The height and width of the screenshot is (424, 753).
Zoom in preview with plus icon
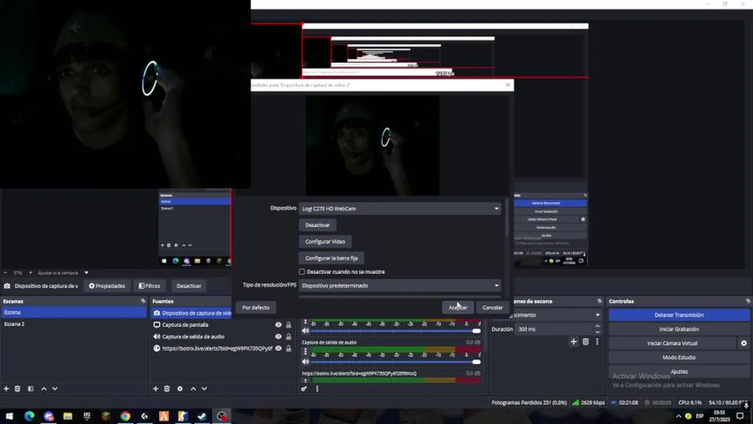pyautogui.click(x=31, y=273)
